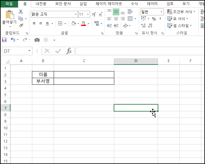
Task: Toggle wrap text icon
Action: [x=130, y=12]
